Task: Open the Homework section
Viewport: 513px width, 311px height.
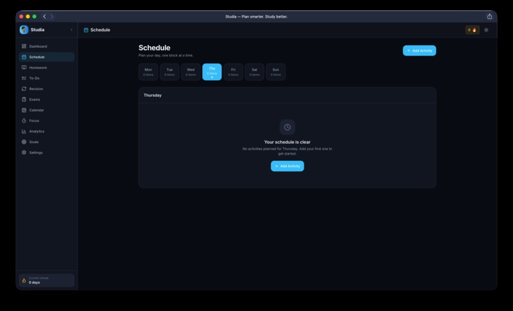Action: click(46, 67)
